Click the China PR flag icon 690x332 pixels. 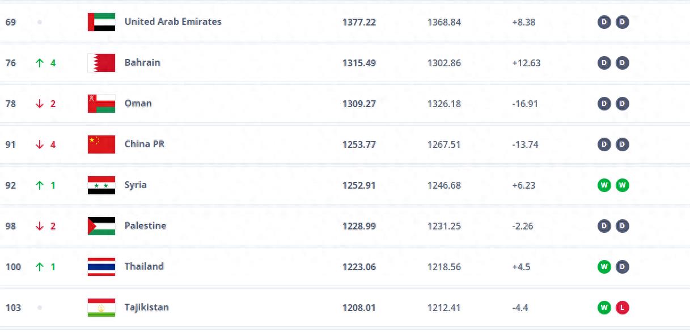pos(101,144)
